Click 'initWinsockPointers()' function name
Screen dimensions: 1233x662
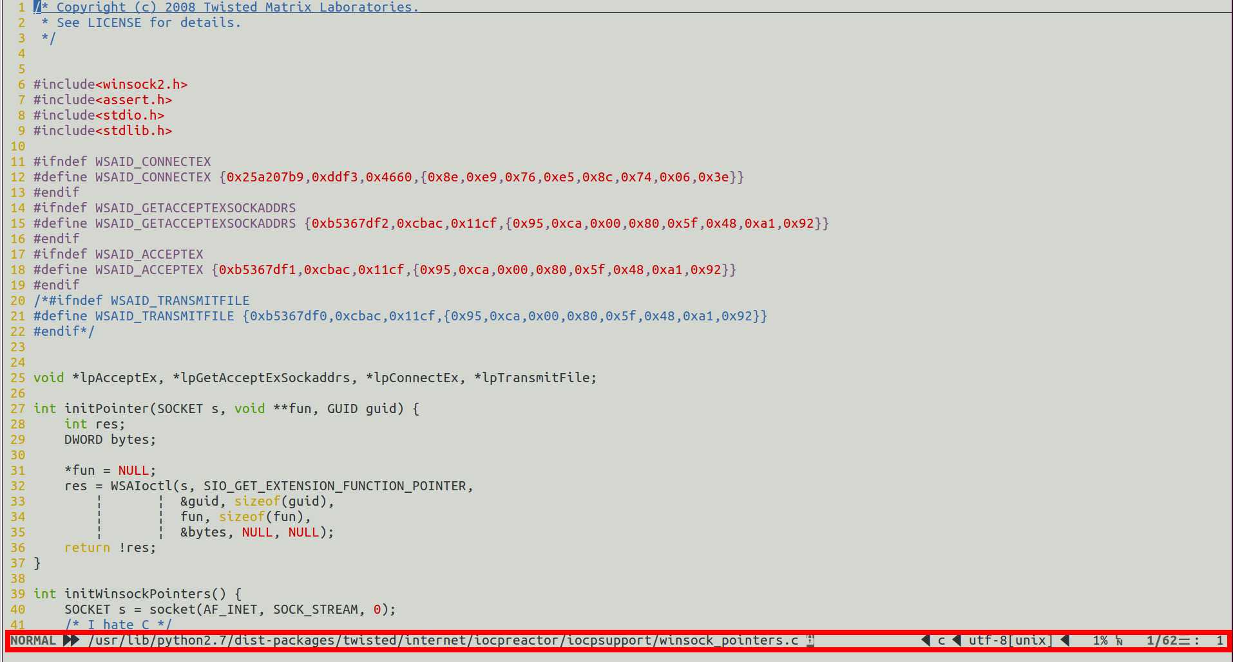[145, 594]
